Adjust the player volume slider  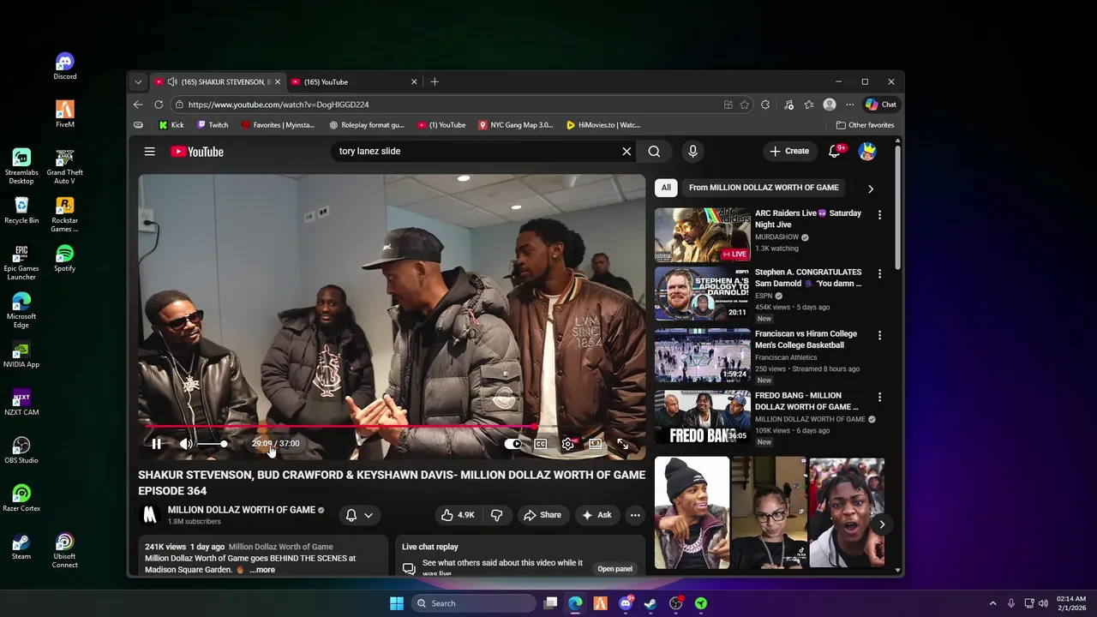tap(213, 444)
